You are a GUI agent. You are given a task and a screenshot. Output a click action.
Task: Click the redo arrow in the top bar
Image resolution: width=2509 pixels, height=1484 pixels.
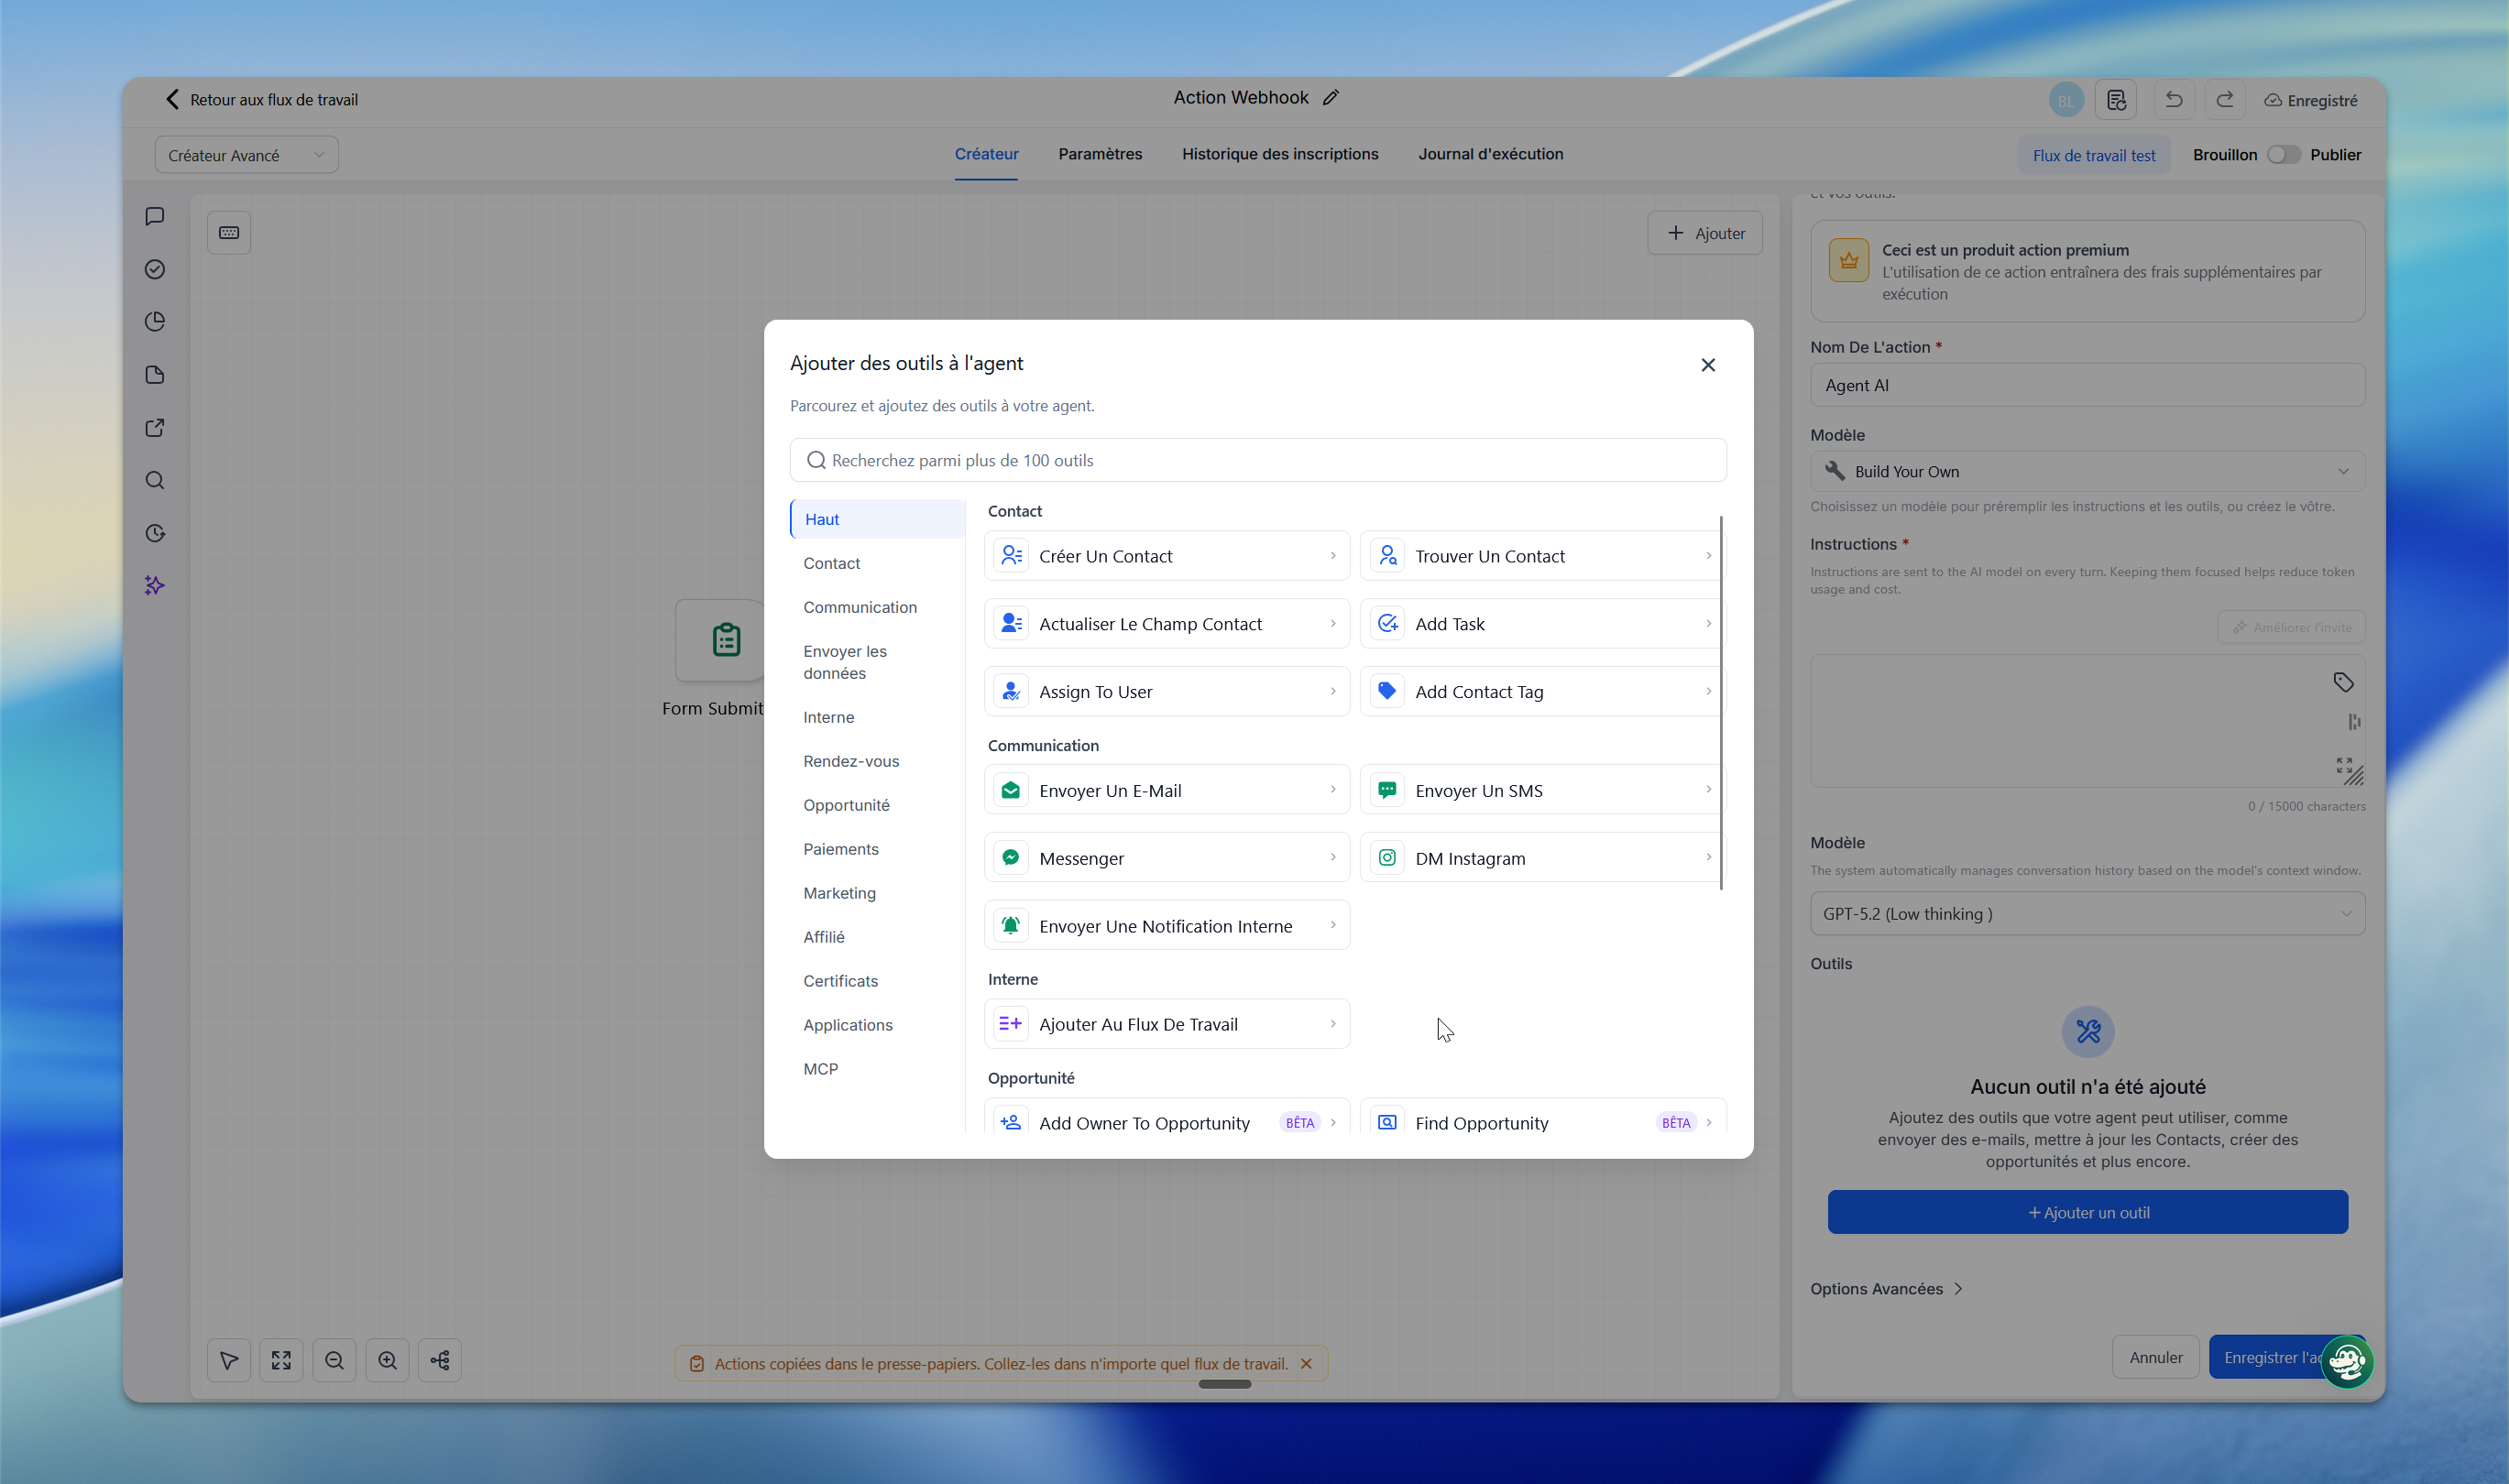[2226, 100]
